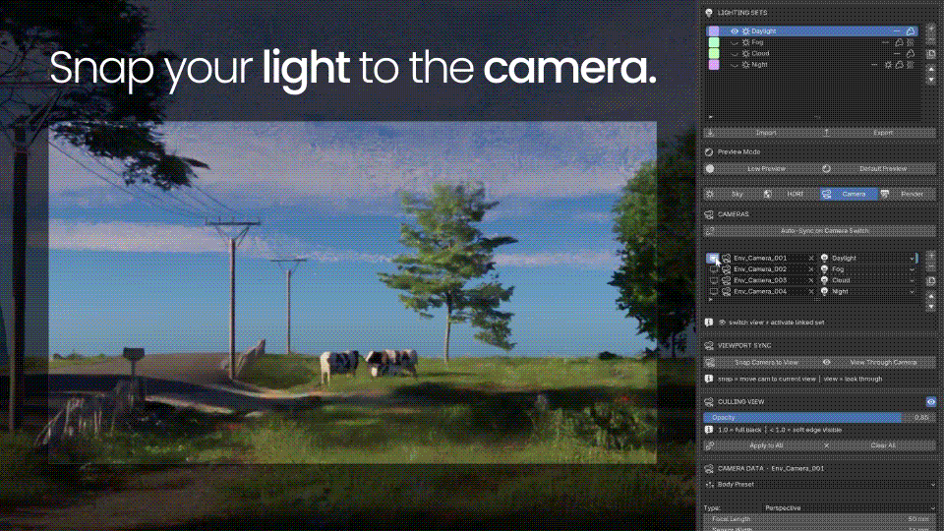Activate view for Env_Camera_001
Image resolution: width=944 pixels, height=531 pixels.
coord(714,259)
